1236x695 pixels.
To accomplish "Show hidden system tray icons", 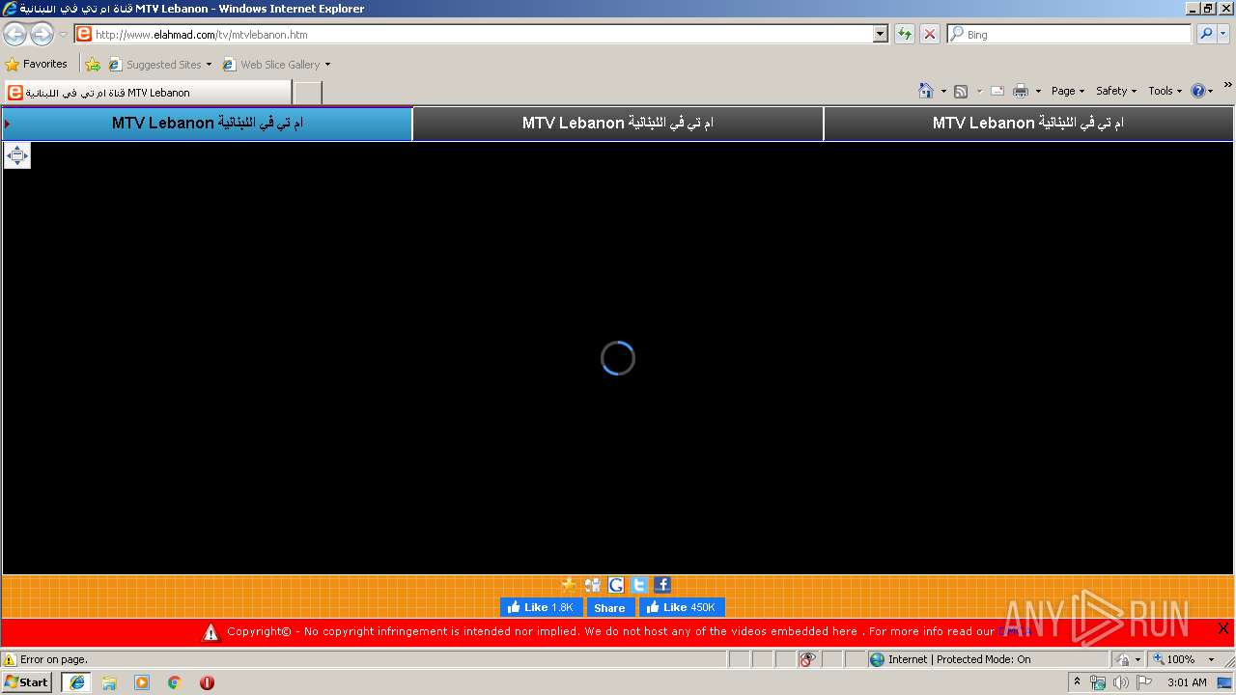I will [1077, 682].
